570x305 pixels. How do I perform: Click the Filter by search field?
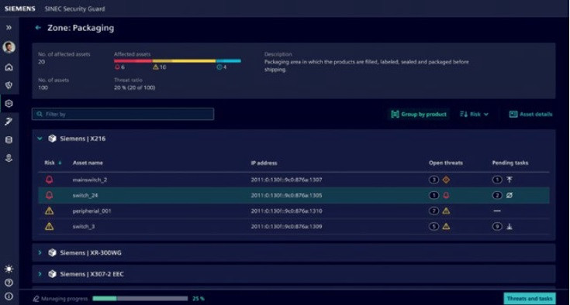(x=123, y=114)
